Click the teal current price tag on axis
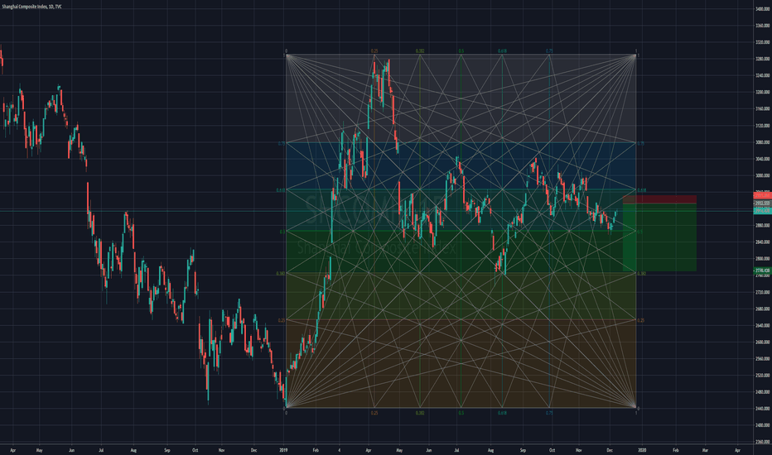The image size is (772, 455). tap(762, 210)
